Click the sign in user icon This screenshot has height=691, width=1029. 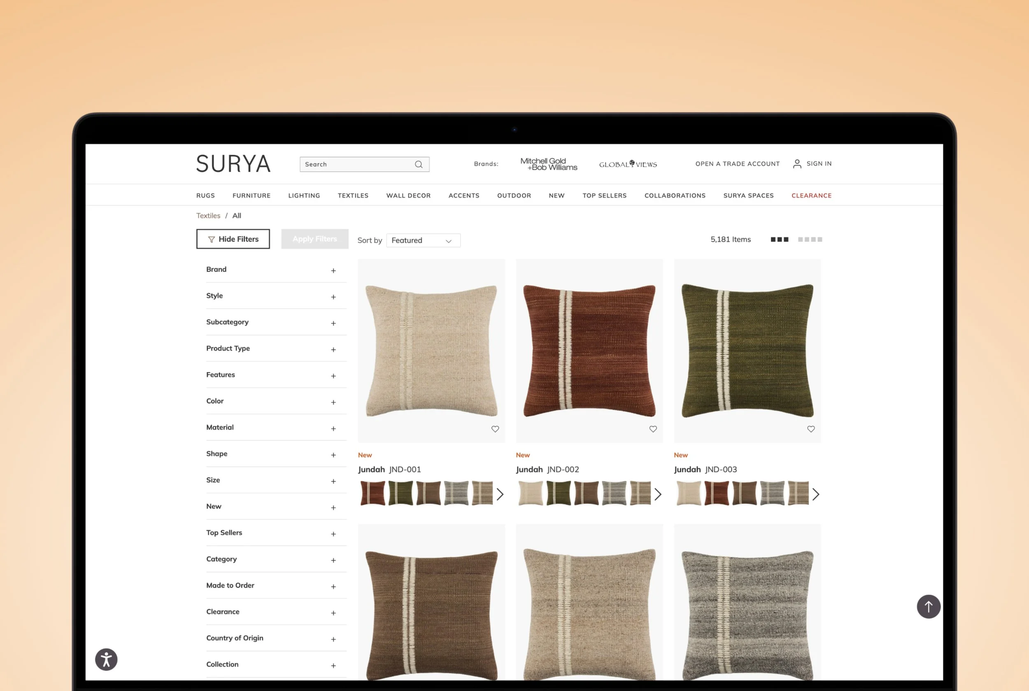[797, 164]
